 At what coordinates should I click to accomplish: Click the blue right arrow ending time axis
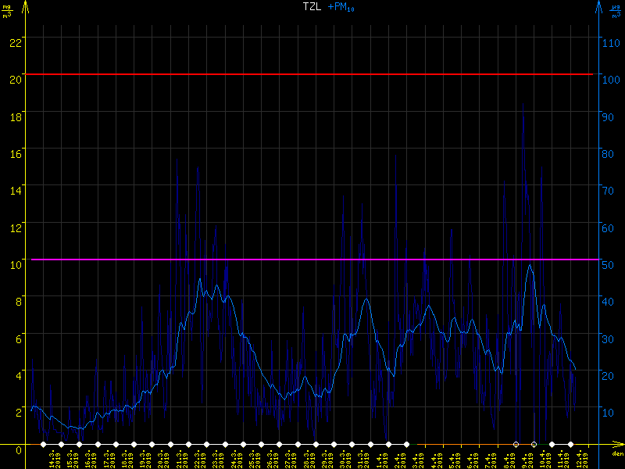tap(616, 444)
